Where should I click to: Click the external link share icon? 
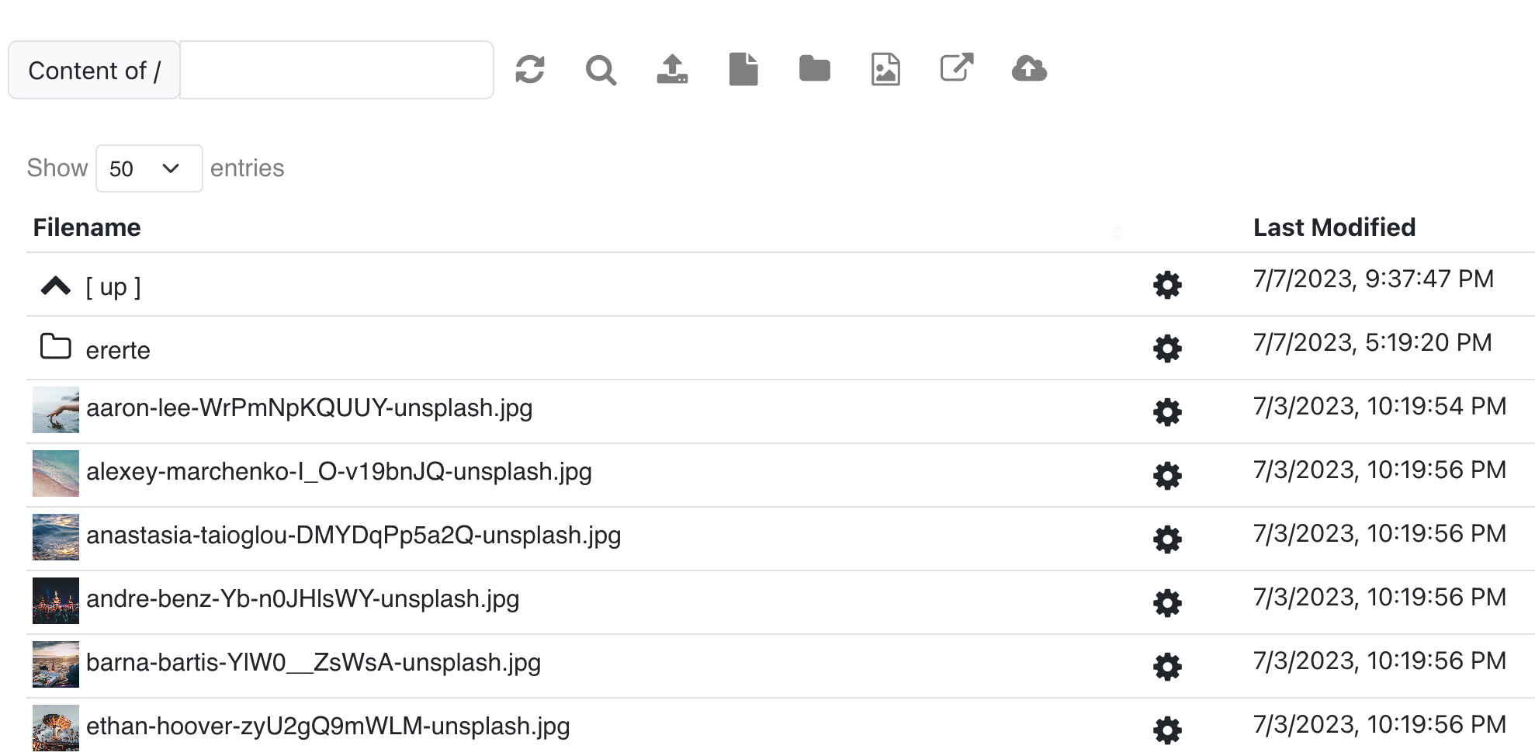pos(957,68)
